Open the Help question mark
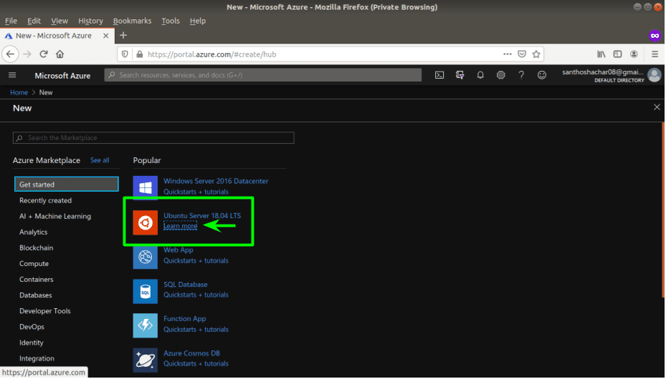The width and height of the screenshot is (666, 379). (x=521, y=75)
